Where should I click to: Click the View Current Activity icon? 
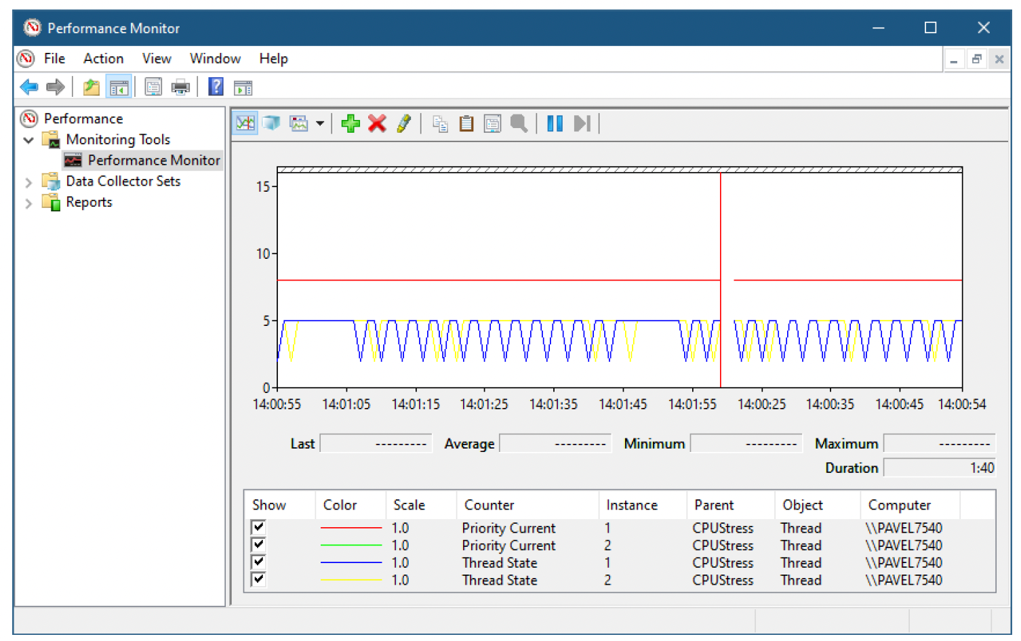(x=245, y=123)
